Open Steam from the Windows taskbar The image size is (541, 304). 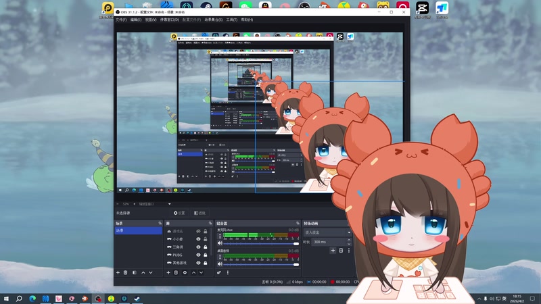pos(137,299)
